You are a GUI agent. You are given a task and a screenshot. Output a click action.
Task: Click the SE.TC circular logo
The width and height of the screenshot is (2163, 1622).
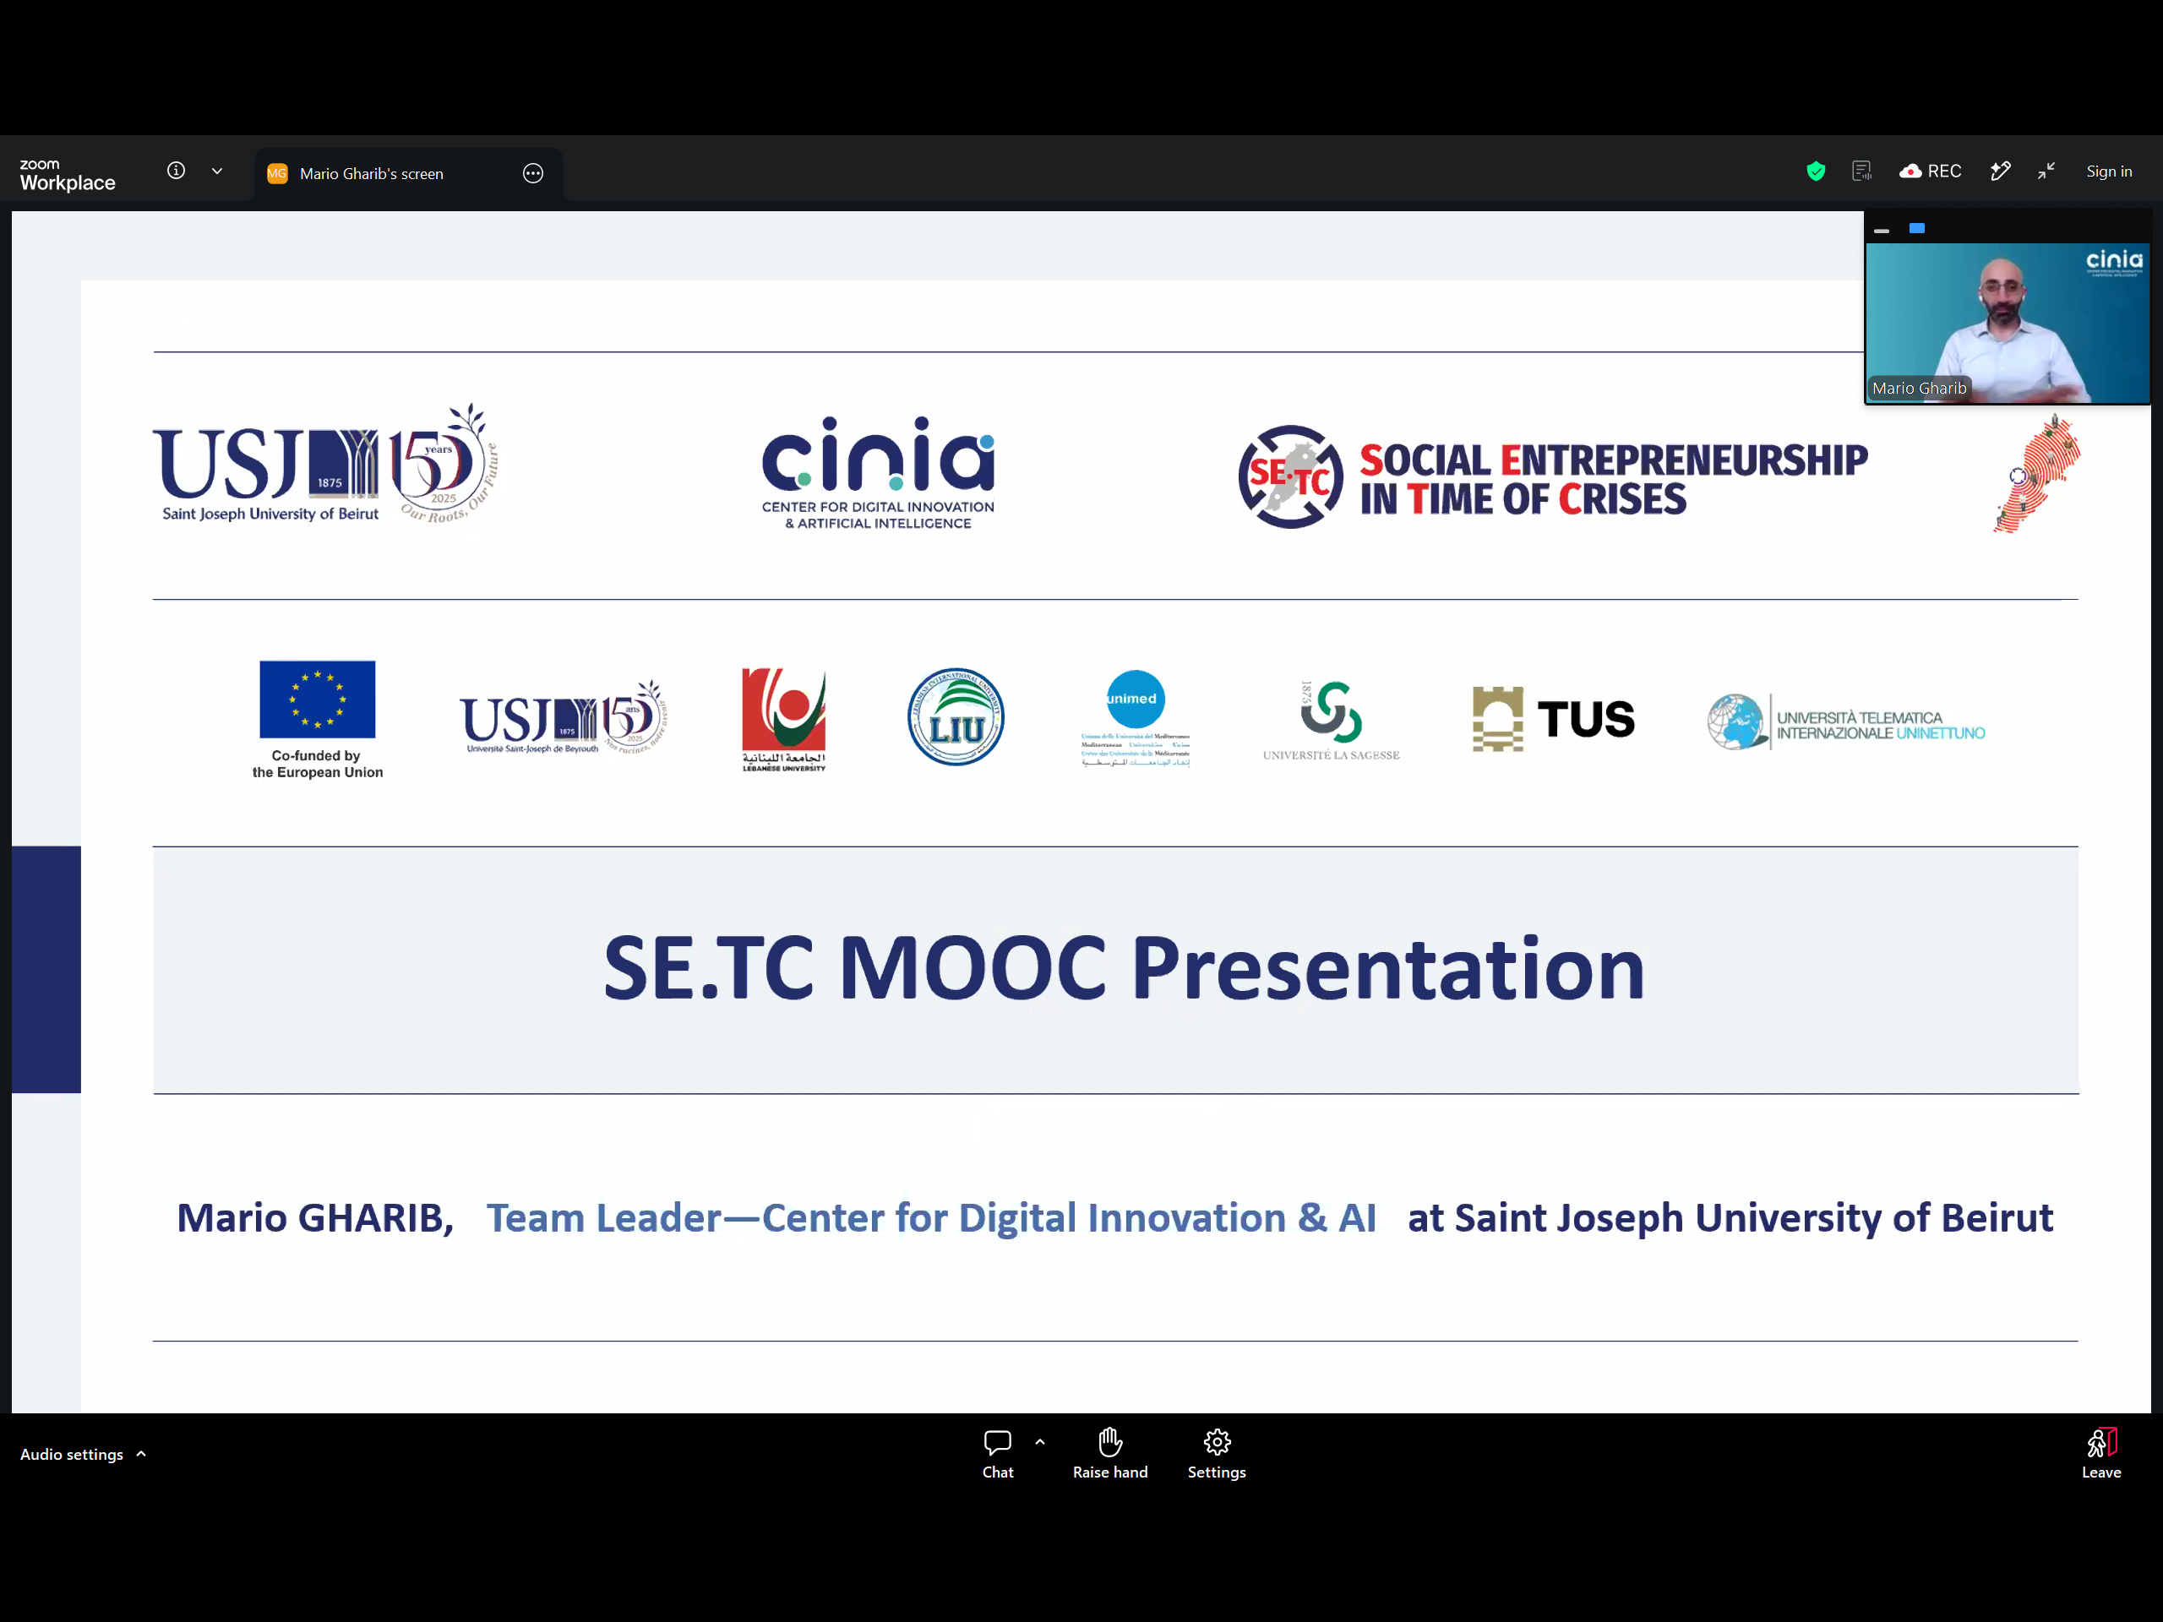[1291, 477]
